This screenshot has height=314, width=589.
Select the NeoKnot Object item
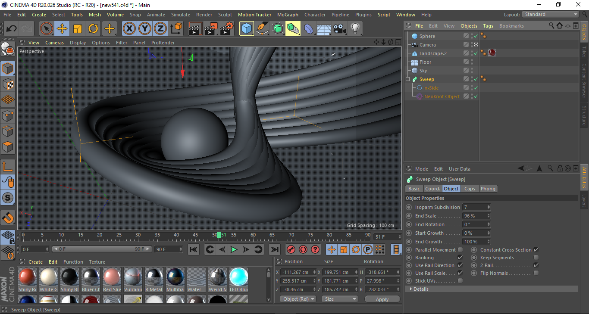point(442,96)
